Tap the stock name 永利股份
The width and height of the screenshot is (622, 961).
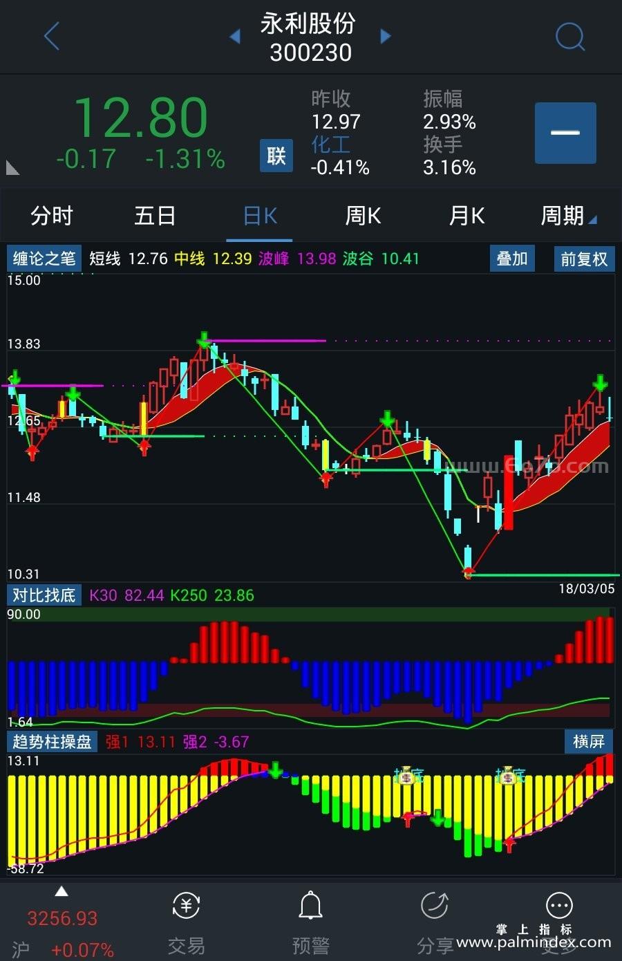point(308,24)
